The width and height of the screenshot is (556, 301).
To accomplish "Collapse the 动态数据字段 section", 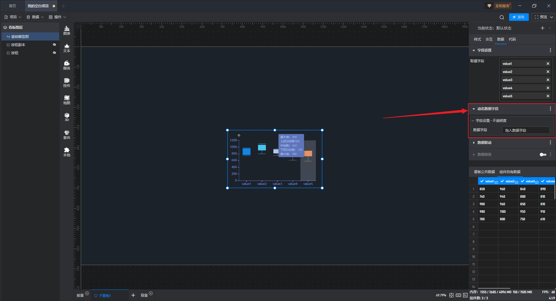I will (474, 109).
